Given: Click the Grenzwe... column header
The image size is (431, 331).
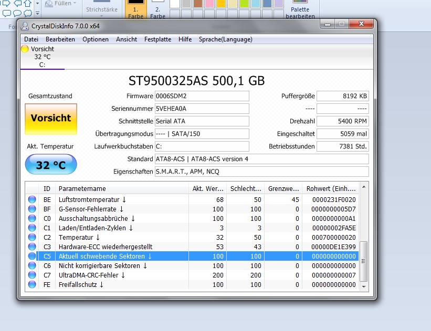Looking at the screenshot, I should pos(283,188).
